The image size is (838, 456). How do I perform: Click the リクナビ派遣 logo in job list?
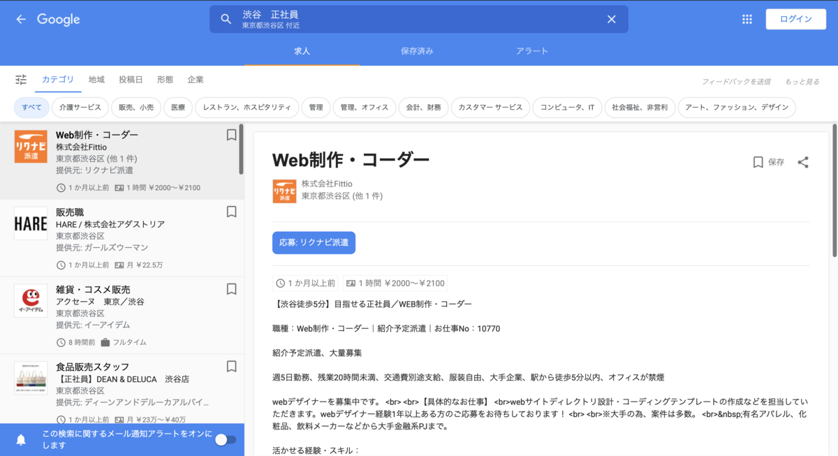click(x=31, y=147)
